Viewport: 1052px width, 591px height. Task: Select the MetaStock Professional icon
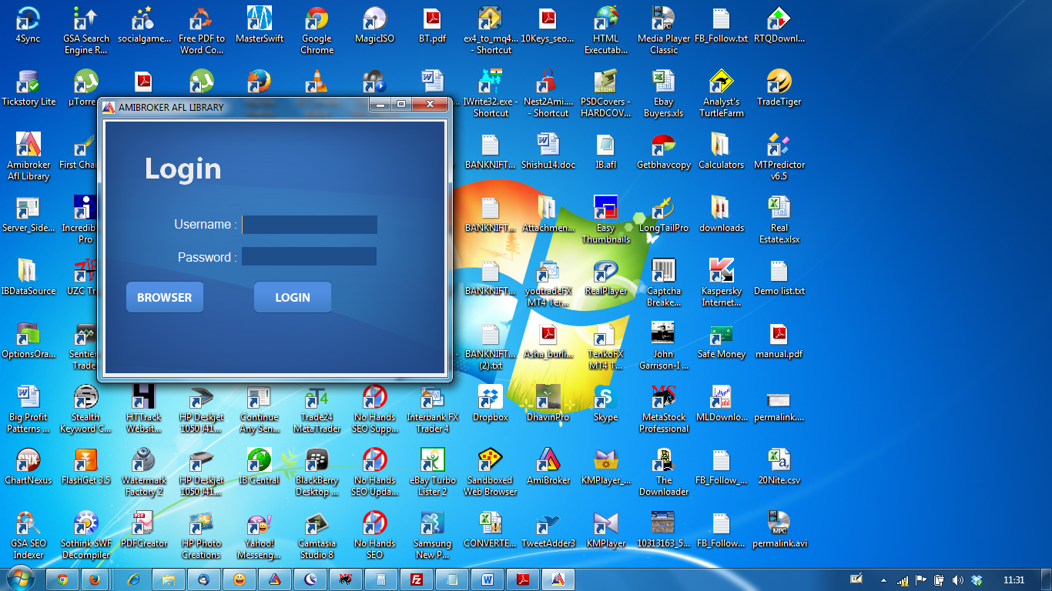coord(664,409)
